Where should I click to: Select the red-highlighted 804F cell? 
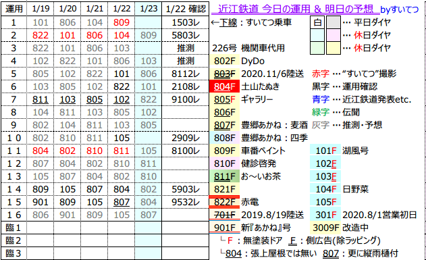tap(224, 86)
